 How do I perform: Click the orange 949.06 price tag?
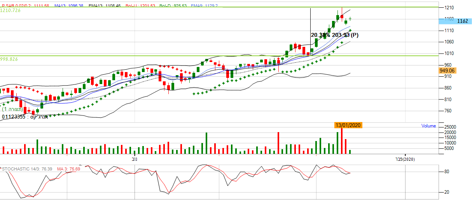click(447, 71)
